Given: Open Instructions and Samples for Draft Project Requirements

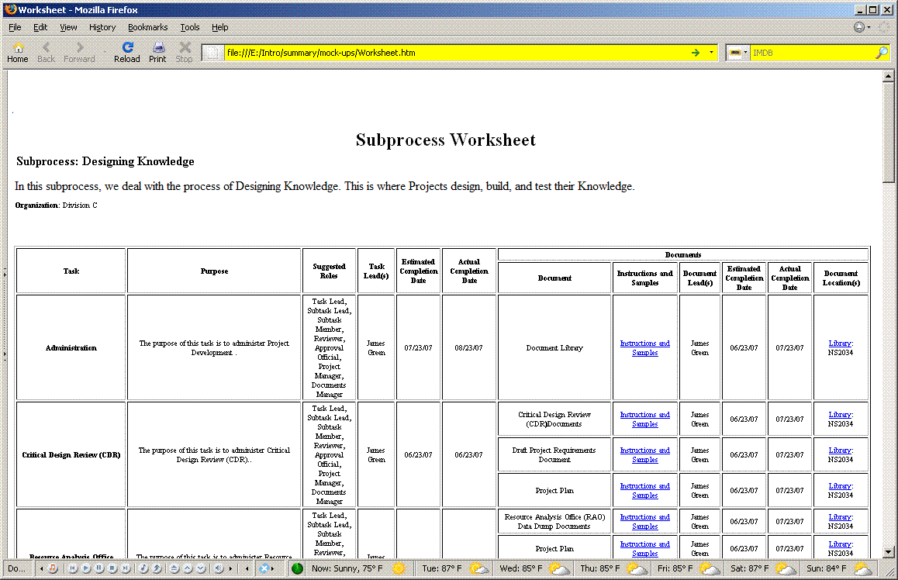Looking at the screenshot, I should pyautogui.click(x=645, y=454).
